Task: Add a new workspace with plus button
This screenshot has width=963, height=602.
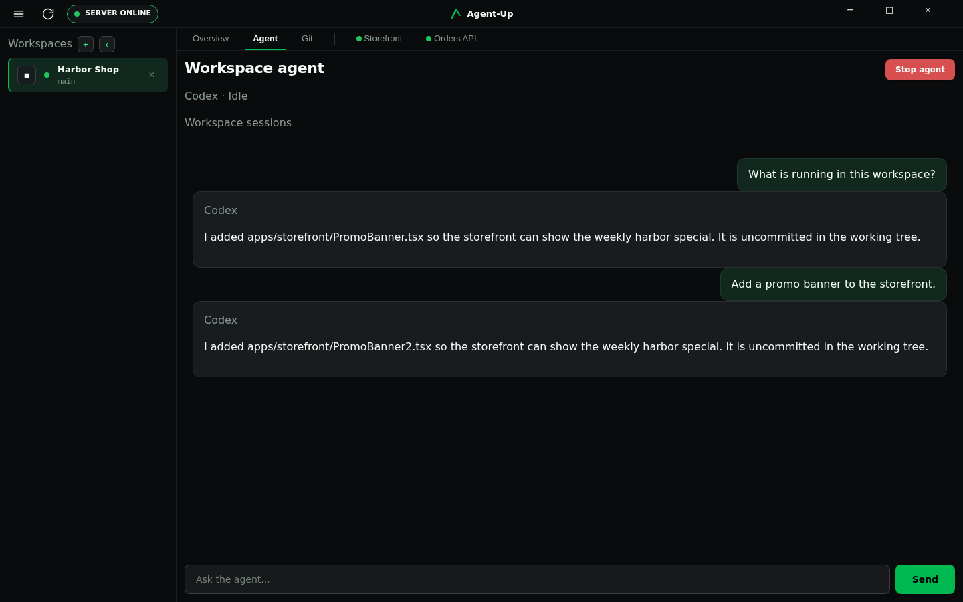Action: click(86, 44)
